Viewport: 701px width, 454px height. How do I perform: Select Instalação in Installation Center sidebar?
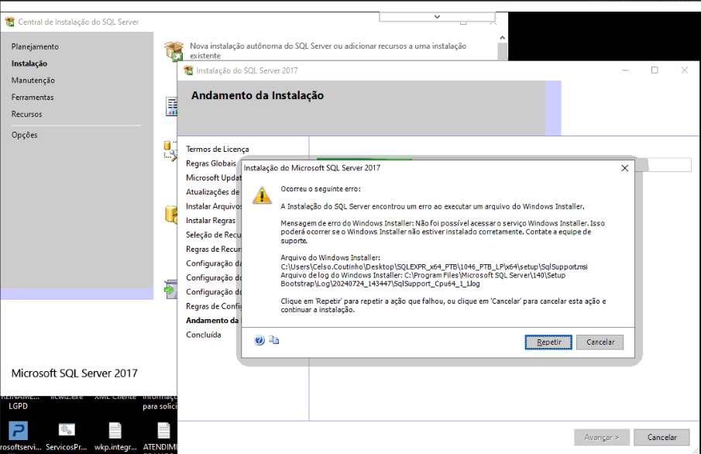29,64
